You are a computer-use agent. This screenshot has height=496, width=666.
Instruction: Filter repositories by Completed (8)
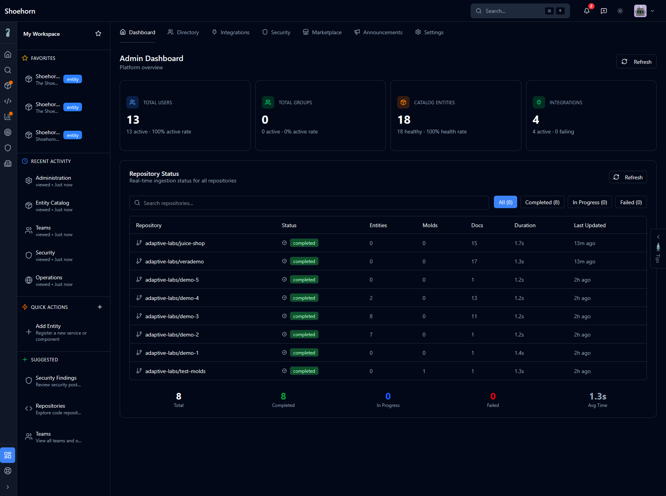(542, 202)
